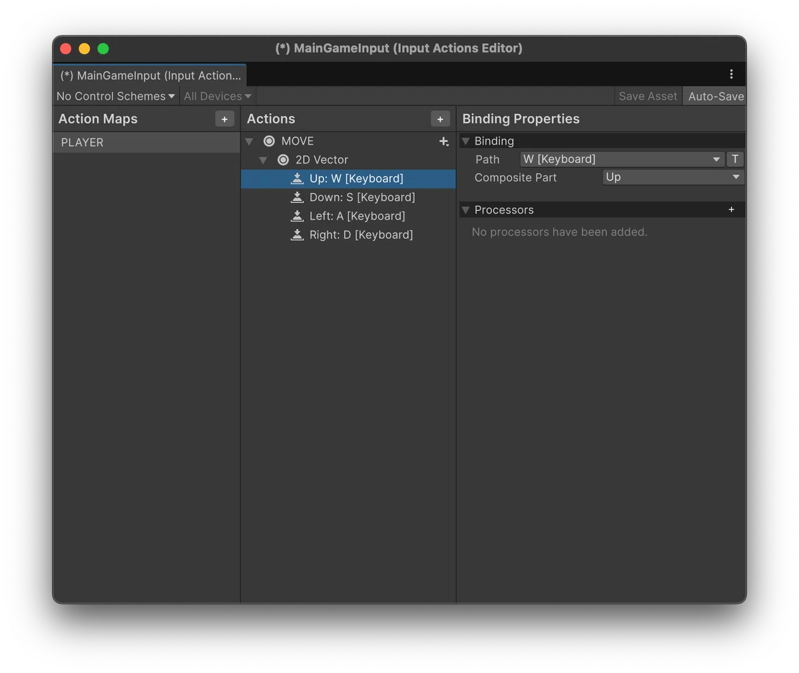Select the MOVE action label
This screenshot has height=673, width=799.
(x=298, y=141)
